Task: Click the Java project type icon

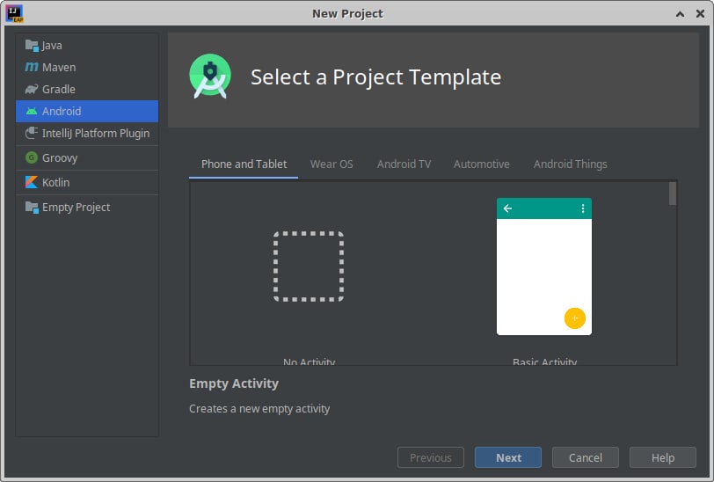Action: (x=32, y=46)
